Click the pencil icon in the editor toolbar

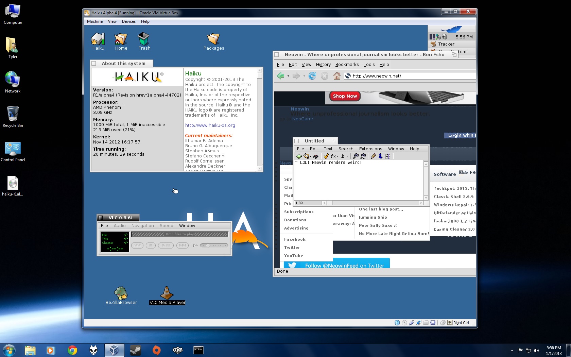(x=373, y=156)
